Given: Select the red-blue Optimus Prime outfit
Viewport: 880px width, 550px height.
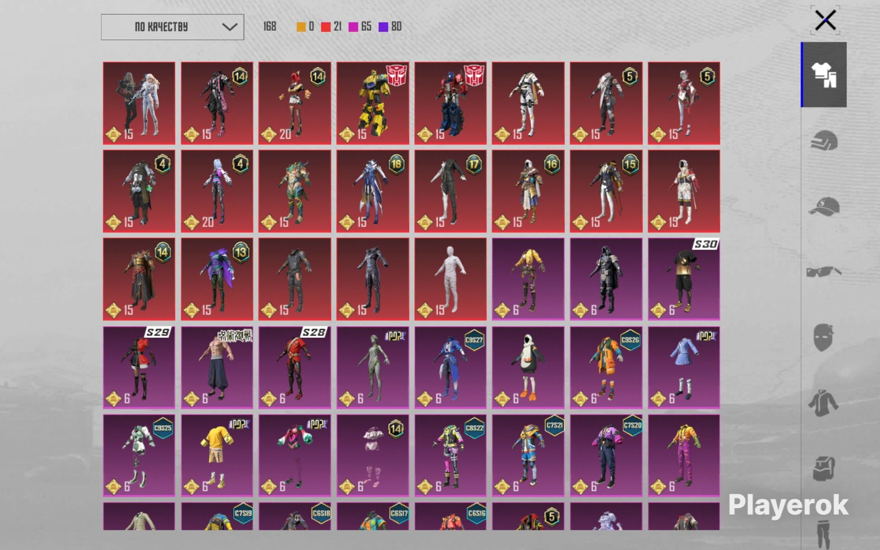Looking at the screenshot, I should (450, 103).
